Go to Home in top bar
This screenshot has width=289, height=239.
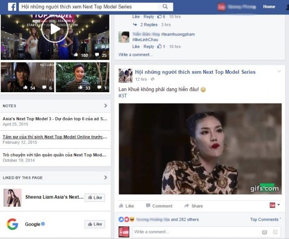pyautogui.click(x=269, y=7)
